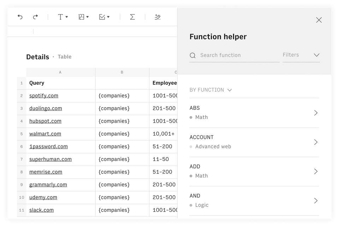The image size is (339, 226).
Task: Click the Search function input field
Action: click(x=238, y=55)
